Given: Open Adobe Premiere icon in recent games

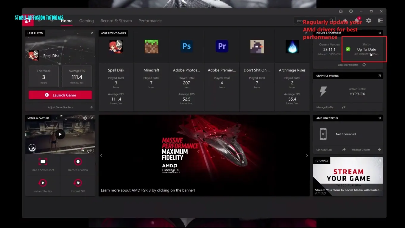Looking at the screenshot, I should click(222, 46).
